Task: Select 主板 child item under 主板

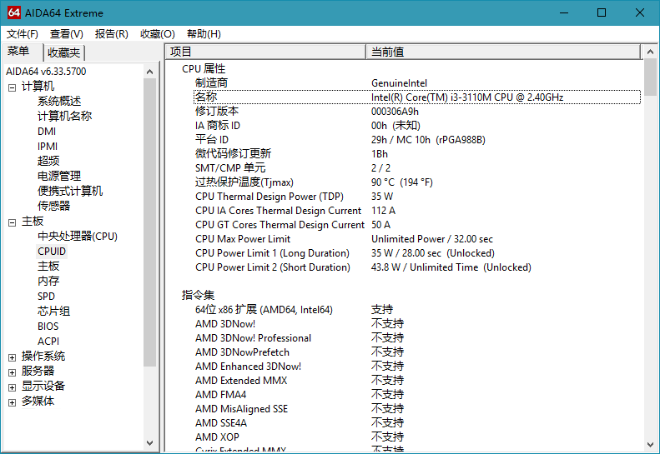Action: (48, 266)
